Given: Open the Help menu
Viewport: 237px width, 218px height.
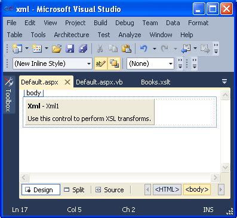Looking at the screenshot, I should [187, 35].
